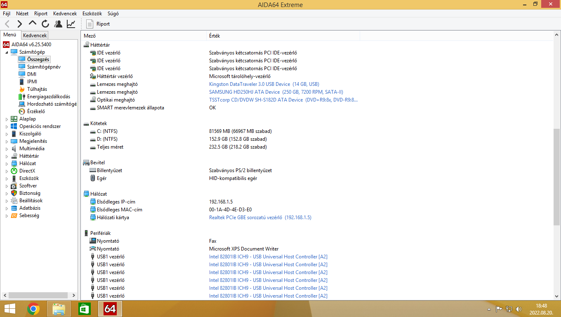
Task: Open the Riport menu in menu bar
Action: pyautogui.click(x=41, y=14)
